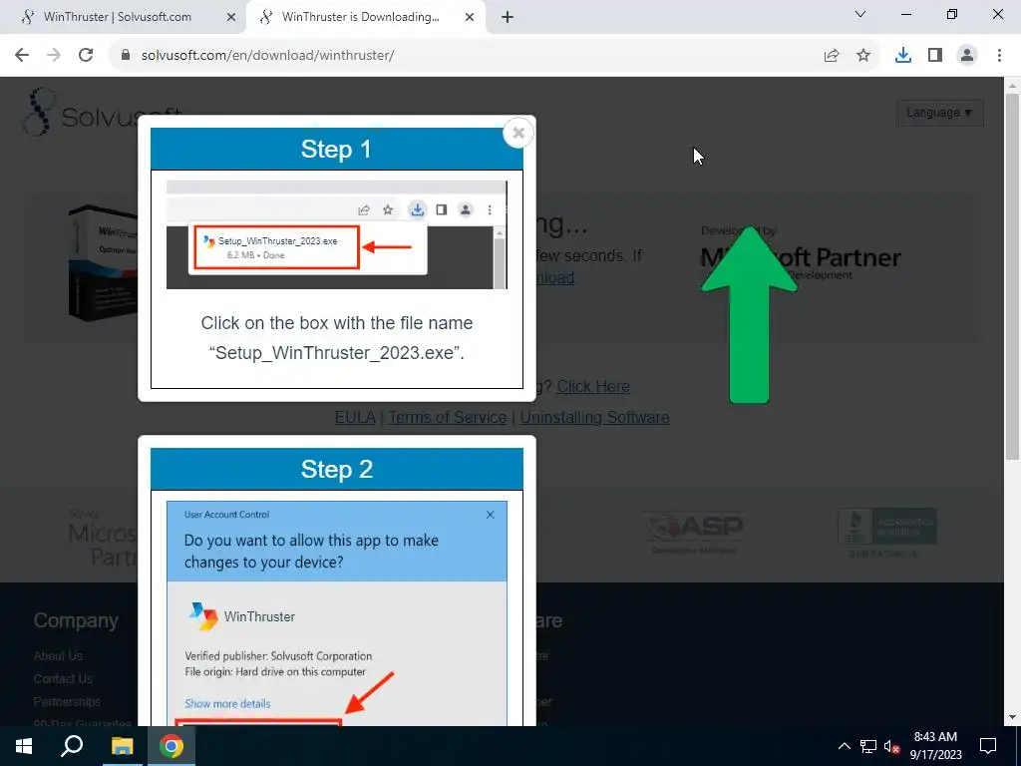Share this page using the share icon
Viewport: 1021px width, 766px height.
[x=832, y=56]
